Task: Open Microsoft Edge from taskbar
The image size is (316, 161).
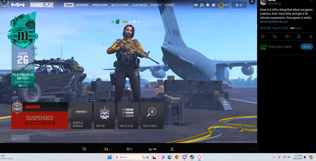Action: (170, 157)
